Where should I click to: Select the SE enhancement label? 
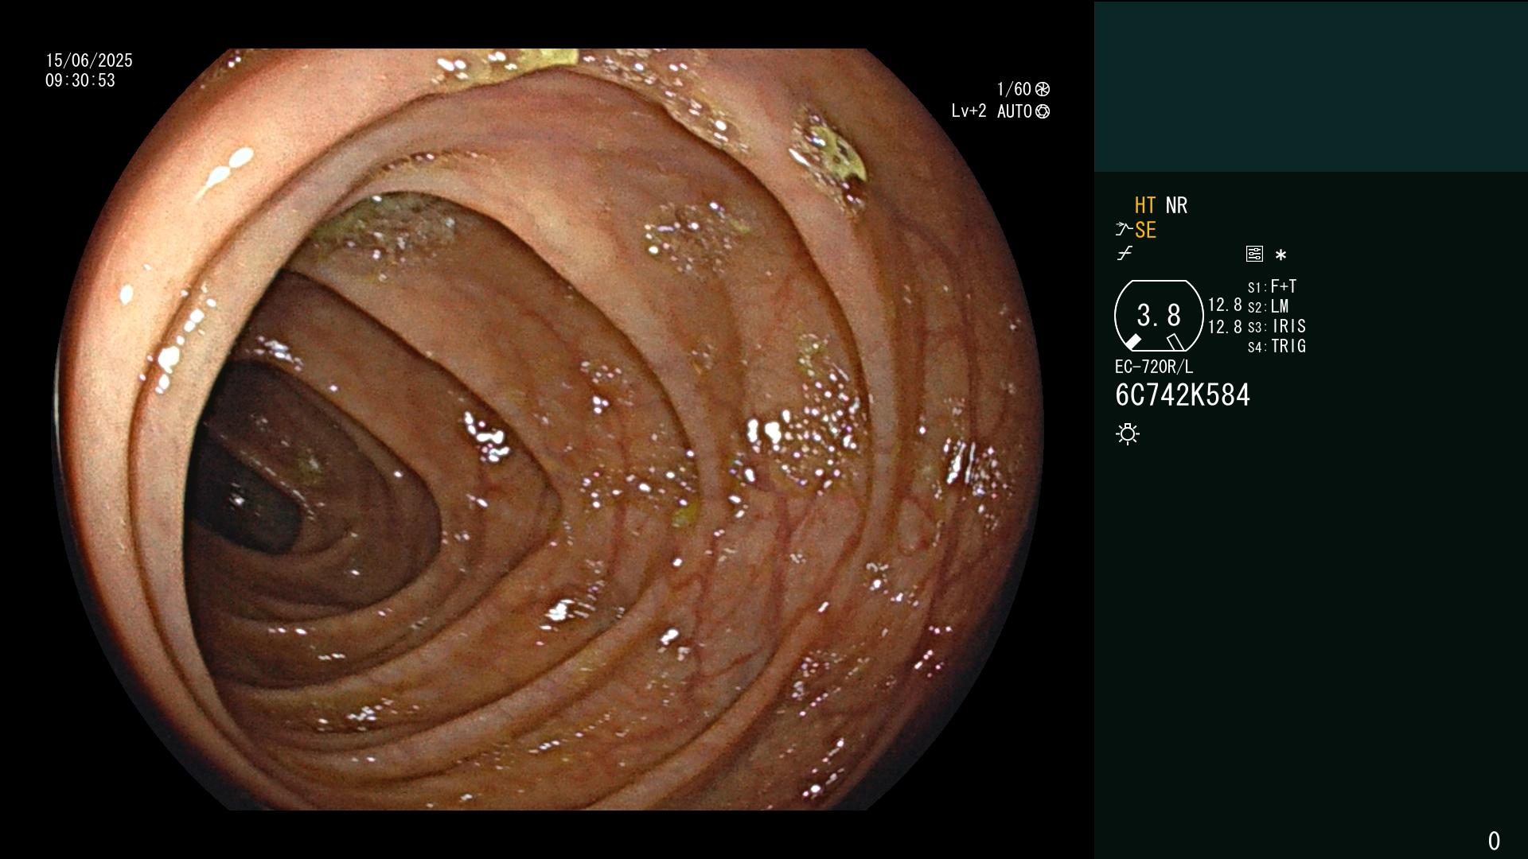point(1145,231)
